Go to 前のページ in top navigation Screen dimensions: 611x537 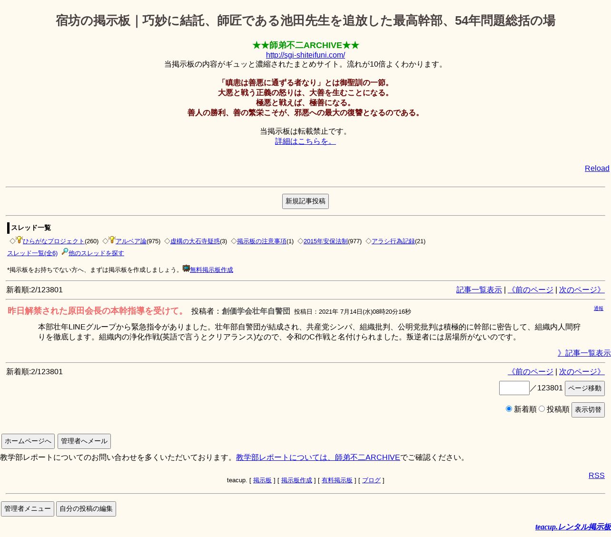(531, 290)
